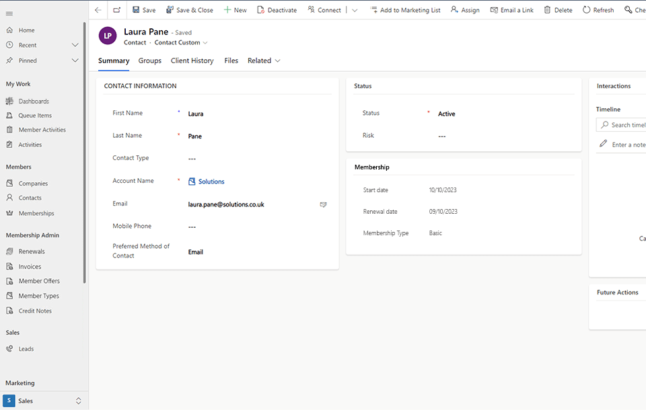The height and width of the screenshot is (410, 646).
Task: Expand the Recent section in sidebar
Action: pos(75,45)
